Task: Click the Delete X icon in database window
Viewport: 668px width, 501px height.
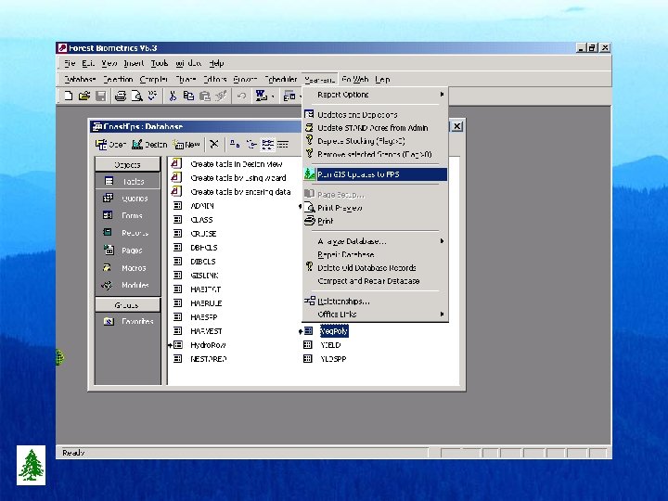Action: tap(214, 145)
